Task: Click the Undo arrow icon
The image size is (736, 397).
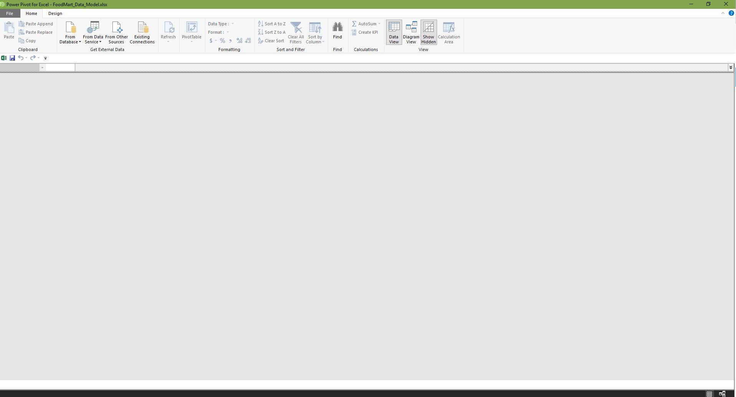Action: [21, 58]
